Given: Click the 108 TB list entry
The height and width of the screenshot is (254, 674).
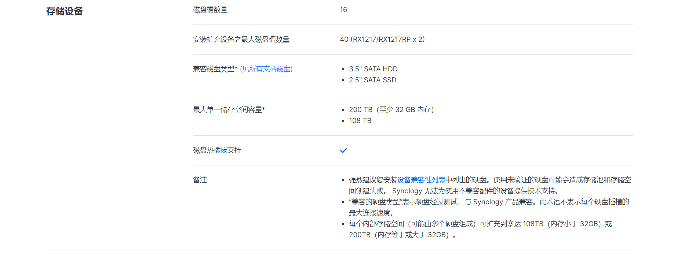Looking at the screenshot, I should click(360, 121).
